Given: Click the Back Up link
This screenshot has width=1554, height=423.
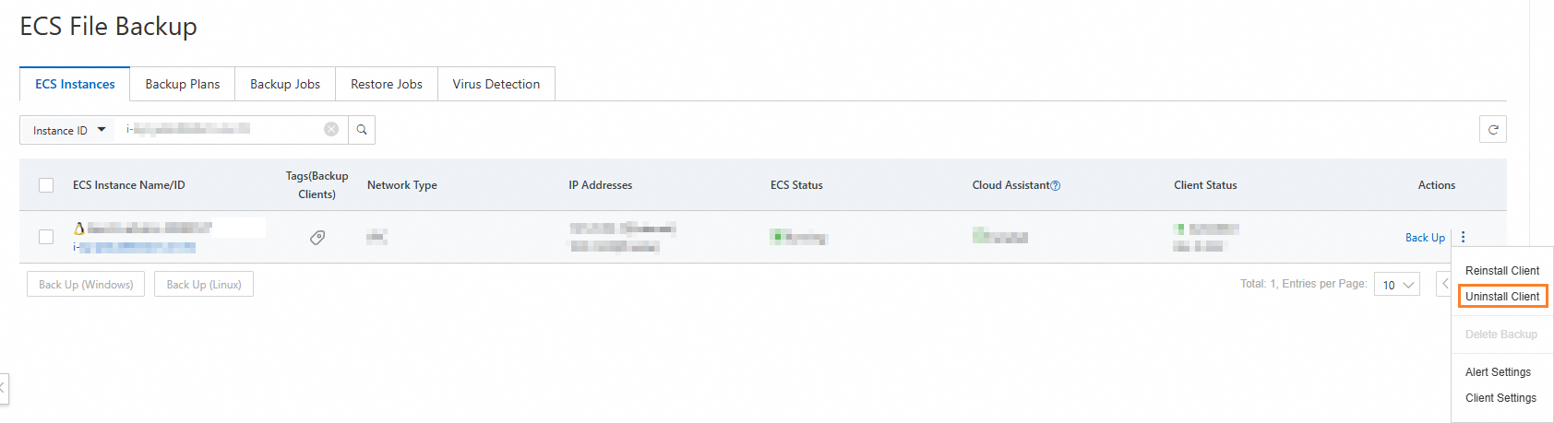Looking at the screenshot, I should pyautogui.click(x=1425, y=238).
